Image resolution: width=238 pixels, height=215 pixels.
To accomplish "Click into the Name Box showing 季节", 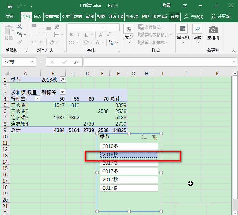I will click(16, 62).
